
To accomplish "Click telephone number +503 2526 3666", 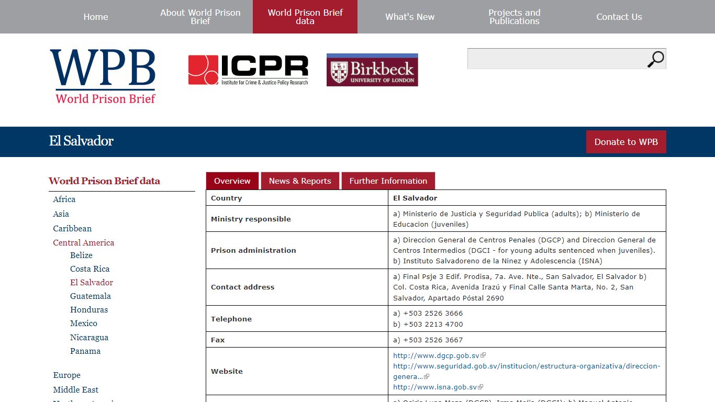I will click(433, 314).
